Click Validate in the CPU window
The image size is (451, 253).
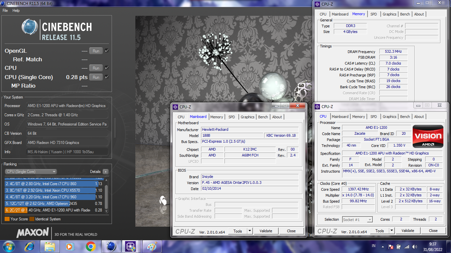(408, 231)
